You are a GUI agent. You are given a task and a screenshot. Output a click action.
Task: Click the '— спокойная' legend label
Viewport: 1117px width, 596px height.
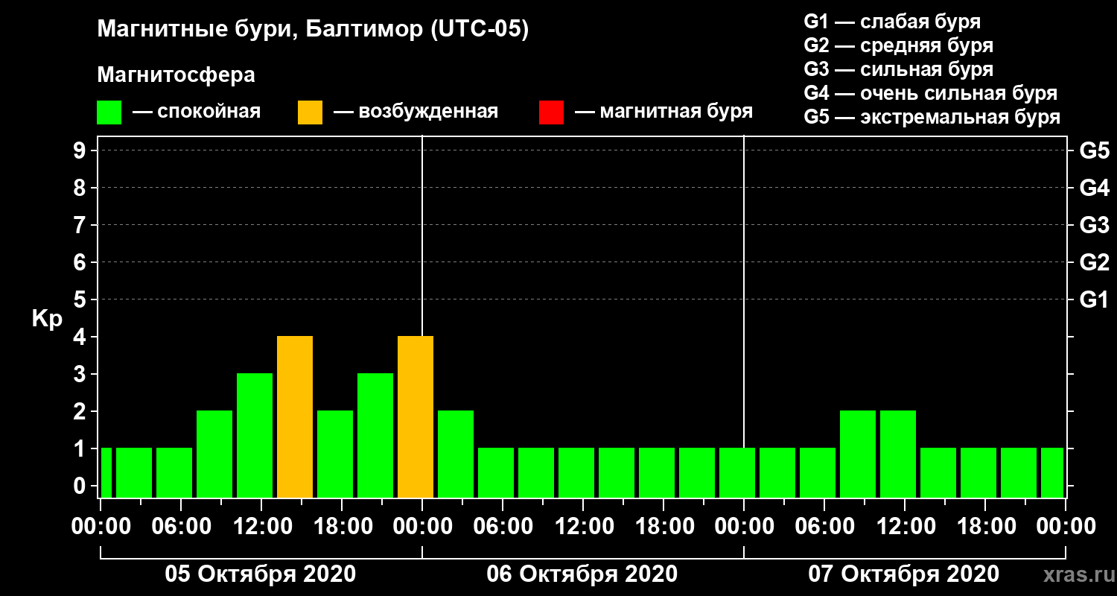click(197, 112)
